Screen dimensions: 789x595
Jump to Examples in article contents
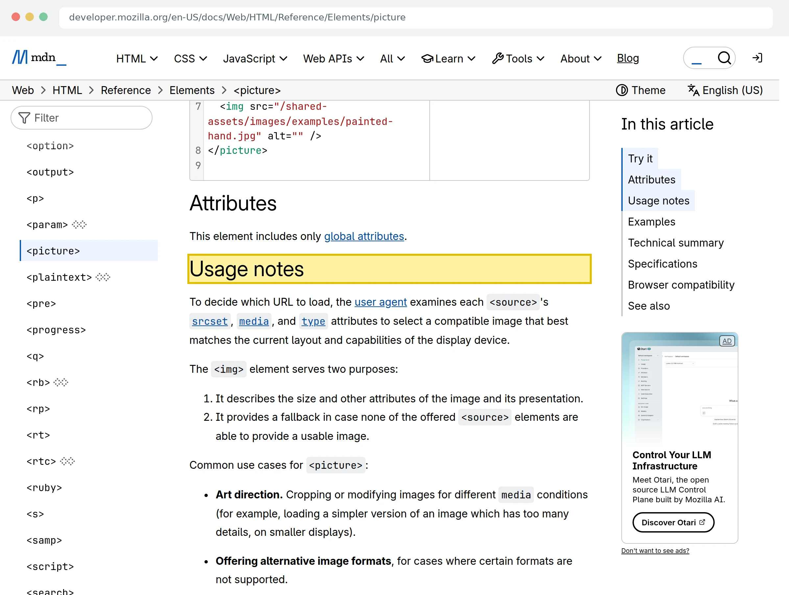pyautogui.click(x=651, y=222)
